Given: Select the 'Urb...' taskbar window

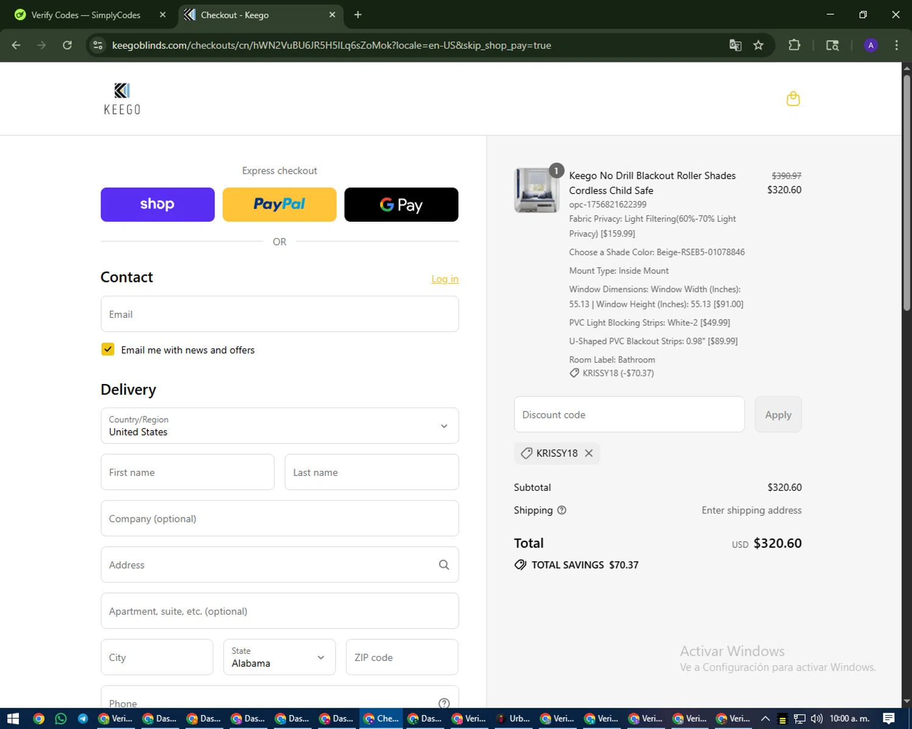Looking at the screenshot, I should (x=514, y=719).
